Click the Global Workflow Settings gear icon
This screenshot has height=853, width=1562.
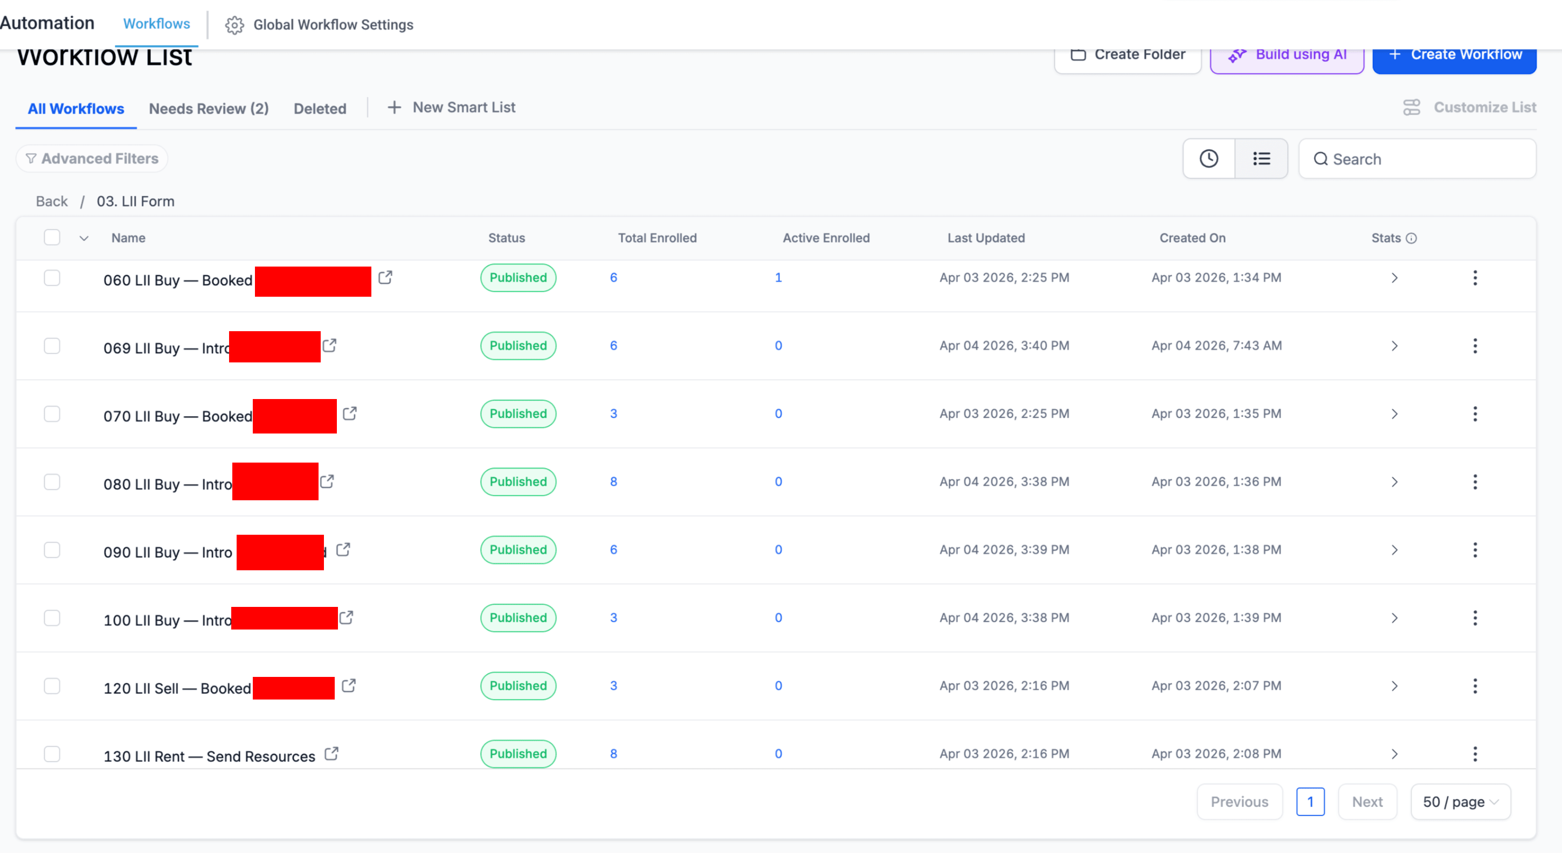(234, 25)
